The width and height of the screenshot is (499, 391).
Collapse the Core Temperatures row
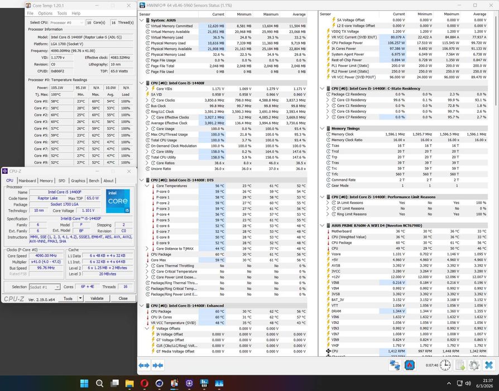pyautogui.click(x=147, y=185)
